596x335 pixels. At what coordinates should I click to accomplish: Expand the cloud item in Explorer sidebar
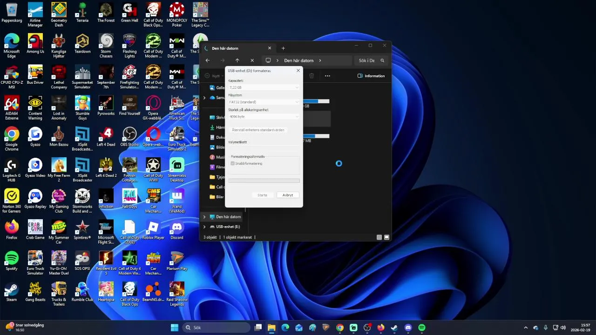[204, 98]
